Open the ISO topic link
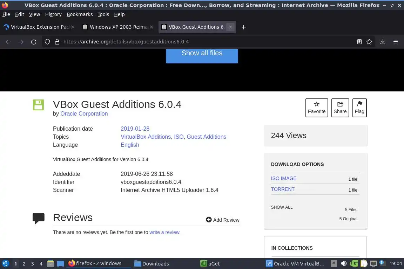This screenshot has height=269, width=404. [179, 137]
